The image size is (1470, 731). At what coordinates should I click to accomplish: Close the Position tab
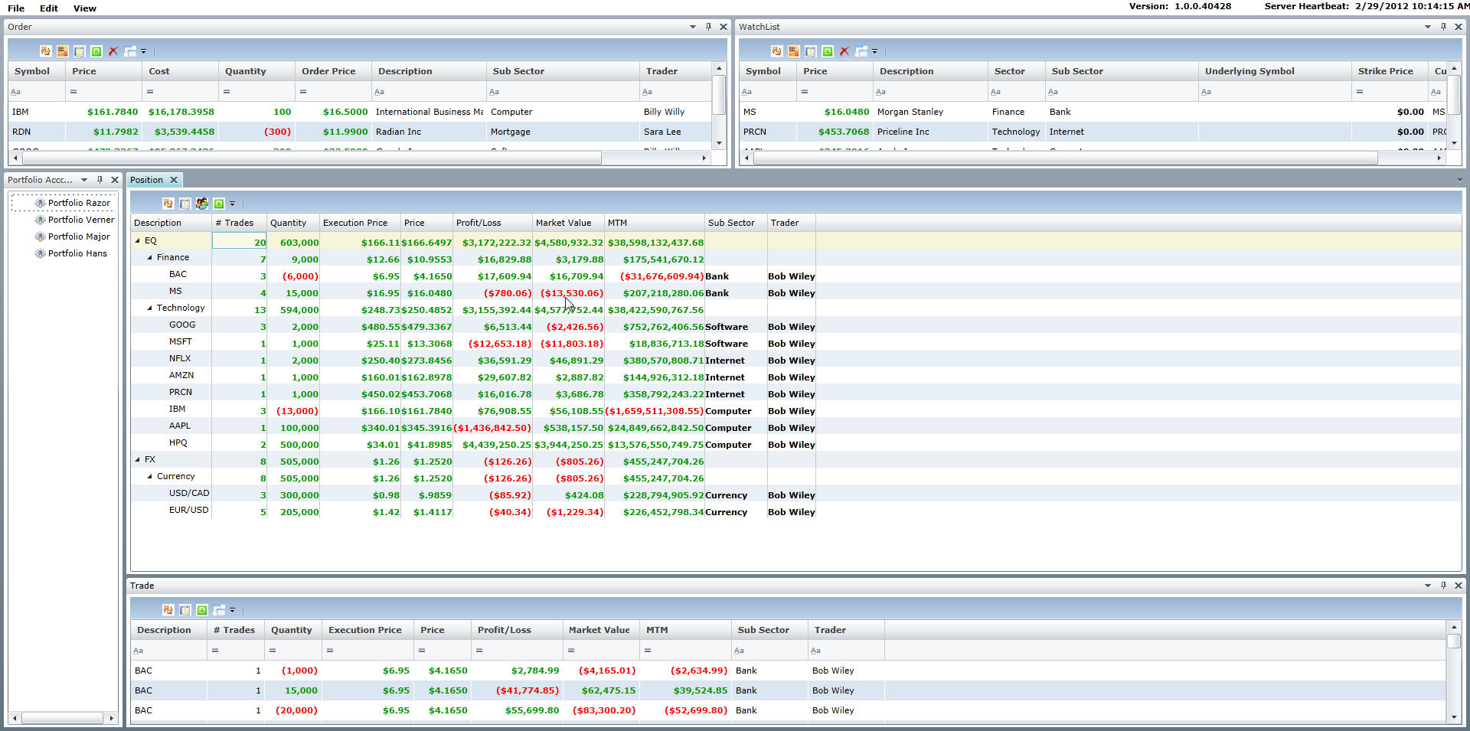pyautogui.click(x=174, y=180)
